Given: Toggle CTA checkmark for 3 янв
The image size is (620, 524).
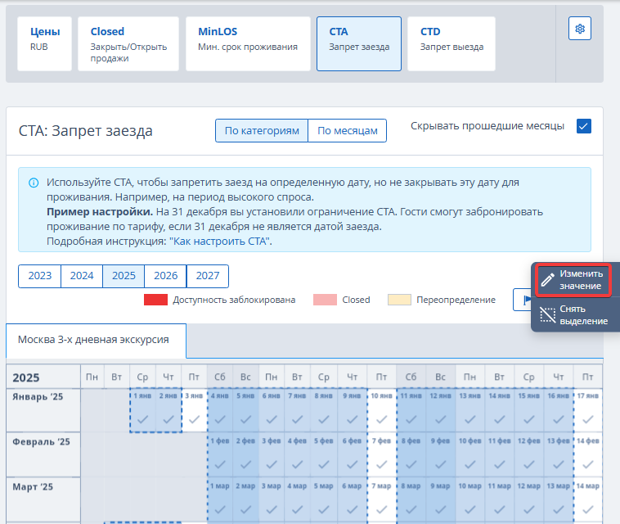Looking at the screenshot, I should 194,419.
